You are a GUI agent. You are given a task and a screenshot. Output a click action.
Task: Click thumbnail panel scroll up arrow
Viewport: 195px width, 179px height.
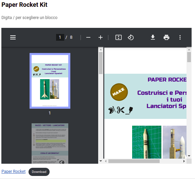pyautogui.click(x=101, y=50)
